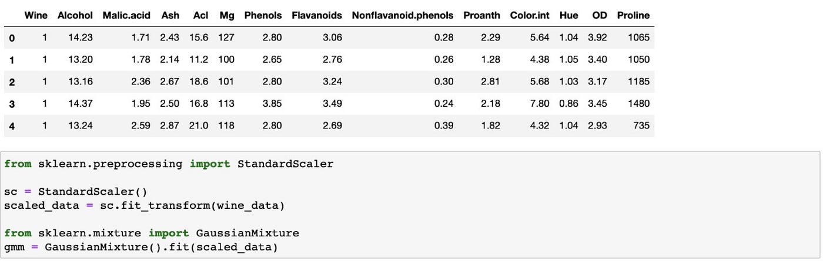Click the Alcohol column header
Image resolution: width=823 pixels, height=261 pixels.
click(75, 15)
